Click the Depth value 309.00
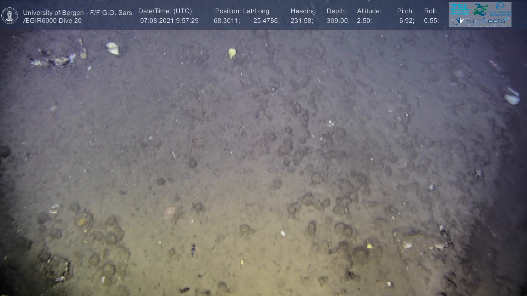527x296 pixels. coord(338,21)
